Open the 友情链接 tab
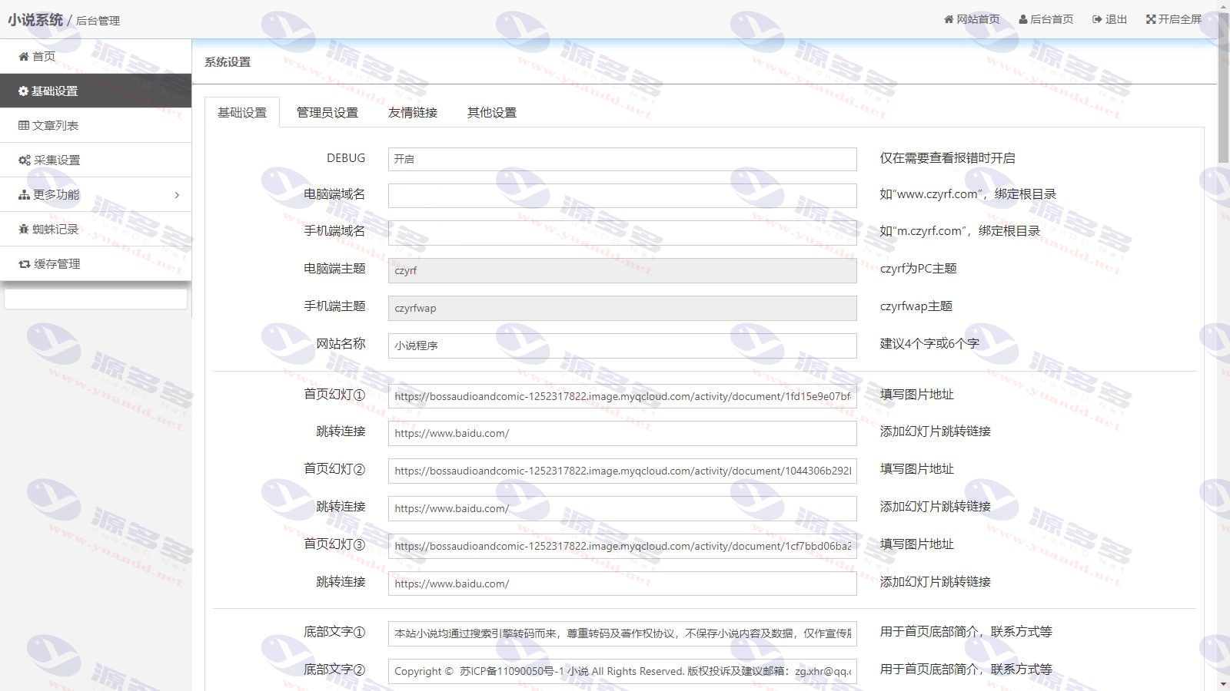The height and width of the screenshot is (691, 1230). (413, 112)
